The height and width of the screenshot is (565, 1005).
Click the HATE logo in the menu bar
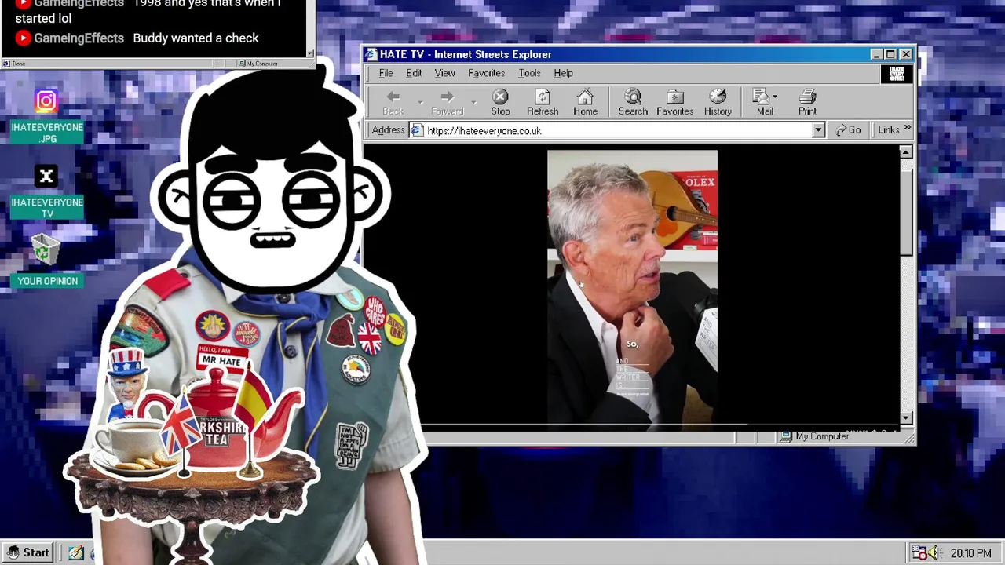point(897,74)
